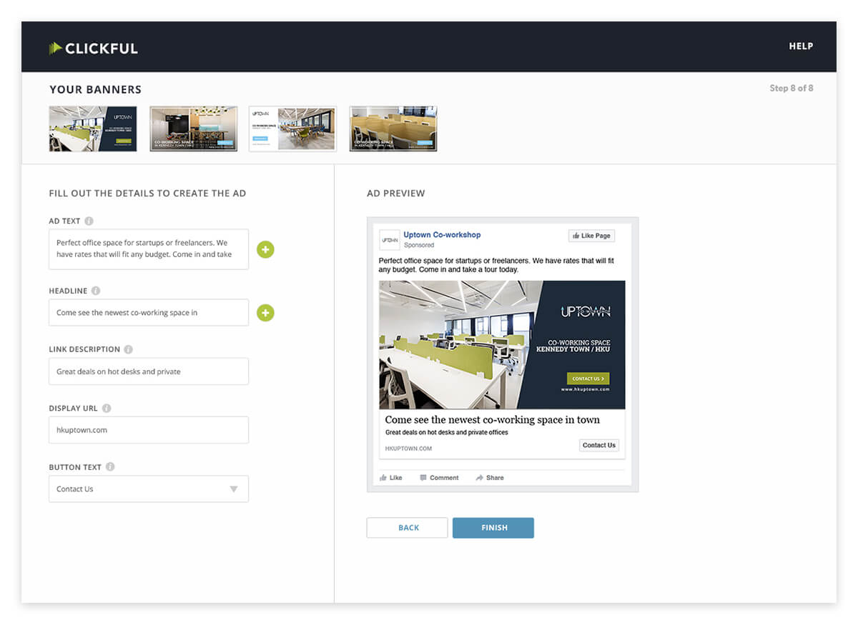Click Uptown Co-workshop page name in preview

point(442,235)
